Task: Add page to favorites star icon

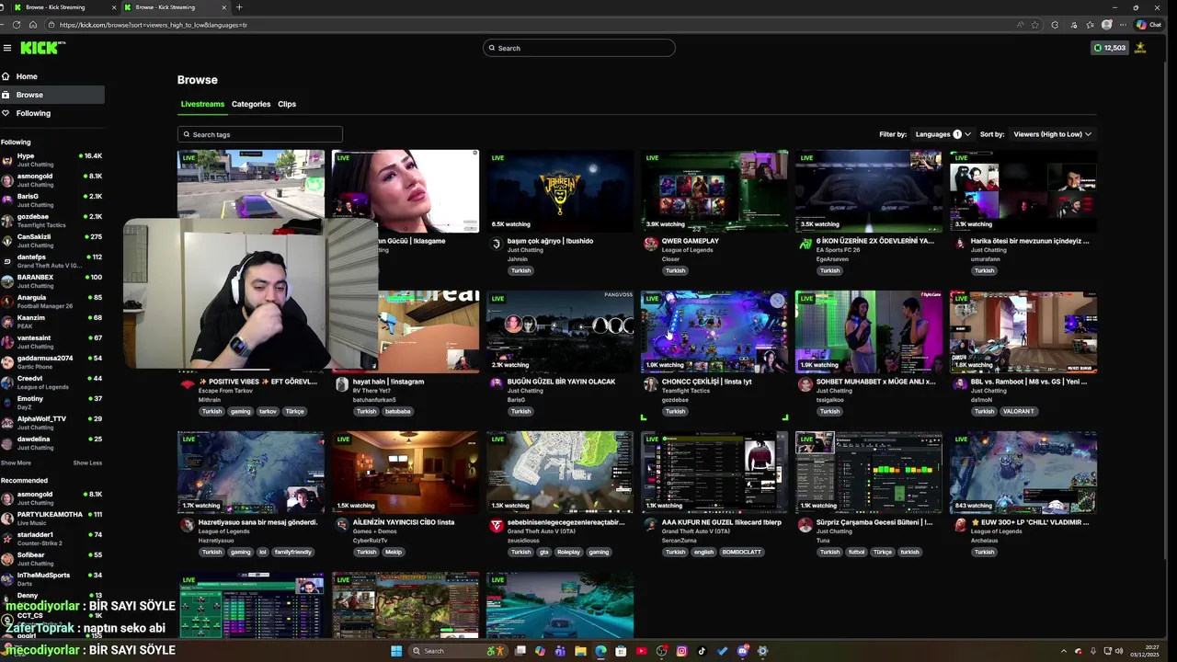Action: pyautogui.click(x=1035, y=25)
